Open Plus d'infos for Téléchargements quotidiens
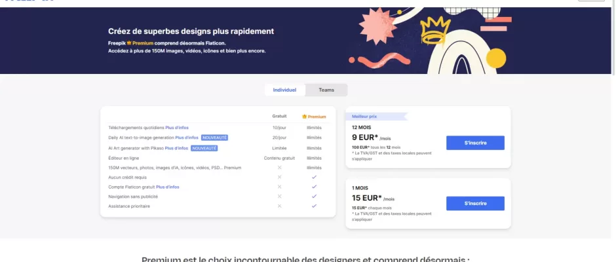This screenshot has height=262, width=616. tap(177, 128)
